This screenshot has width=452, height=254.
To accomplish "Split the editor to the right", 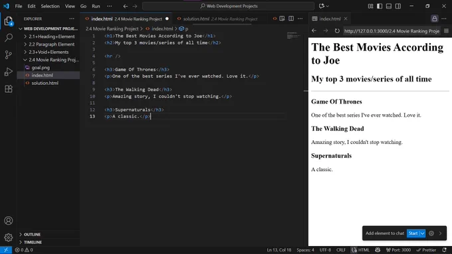I will pos(291,19).
